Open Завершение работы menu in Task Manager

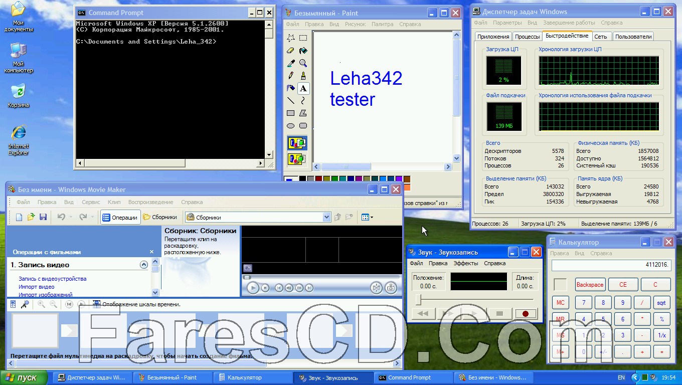click(x=569, y=23)
